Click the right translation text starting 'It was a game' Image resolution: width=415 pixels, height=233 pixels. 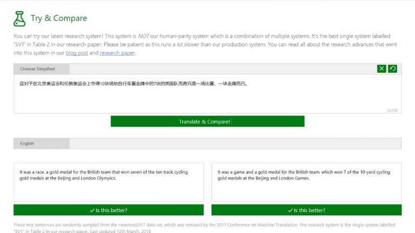[304, 175]
